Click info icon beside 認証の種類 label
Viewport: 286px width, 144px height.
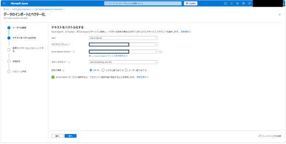pos(63,70)
